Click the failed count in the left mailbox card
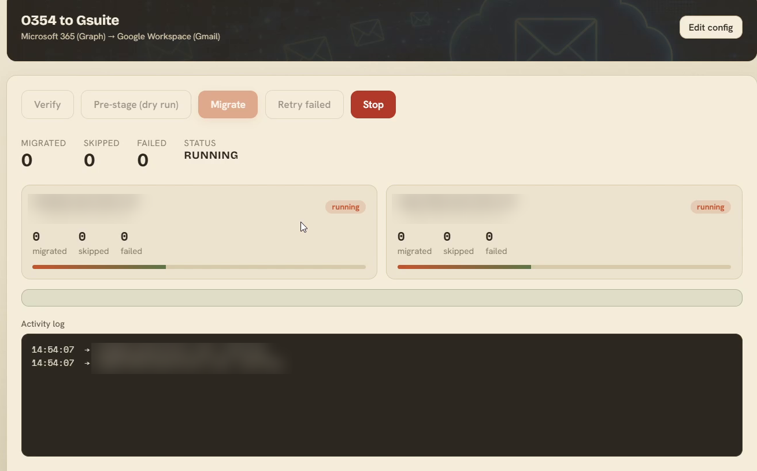The width and height of the screenshot is (757, 471). (124, 237)
